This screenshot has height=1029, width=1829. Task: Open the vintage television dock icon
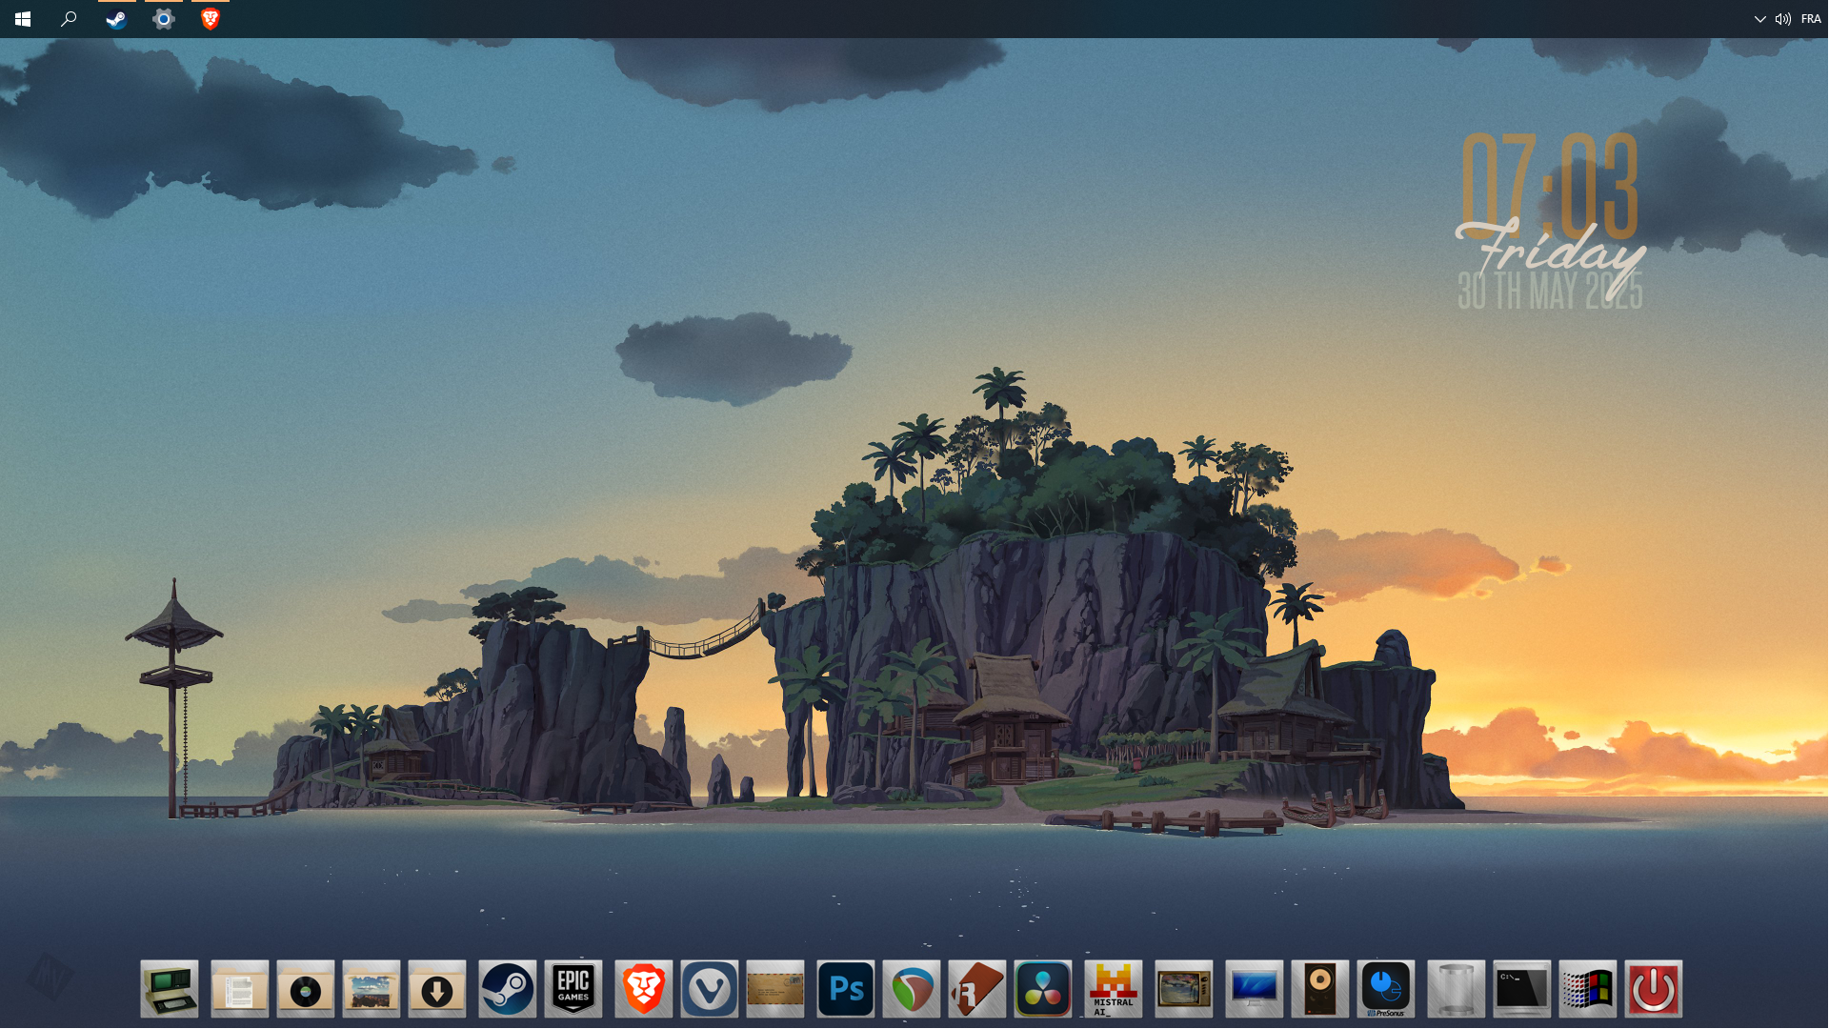pos(1184,989)
